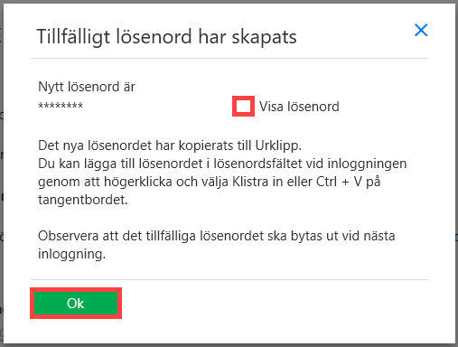Screen dimensions: 458x347
Task: Click the line starting with Du kan lägga
Action: [222, 164]
